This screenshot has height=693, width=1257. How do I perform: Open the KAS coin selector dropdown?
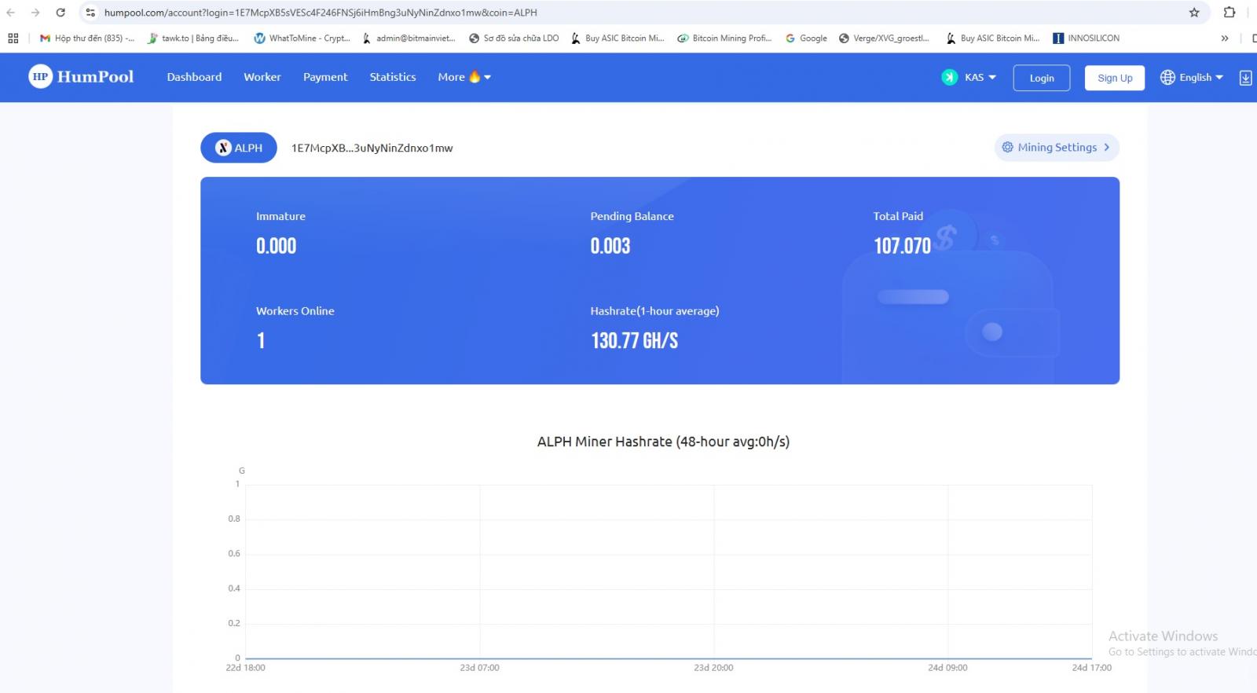pyautogui.click(x=969, y=77)
